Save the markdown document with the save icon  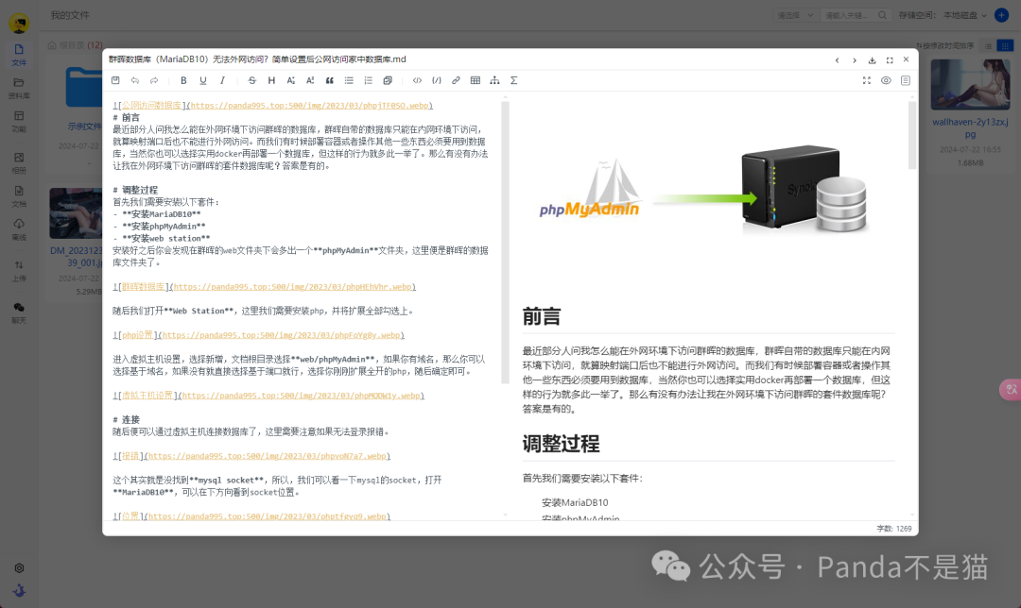pos(115,80)
